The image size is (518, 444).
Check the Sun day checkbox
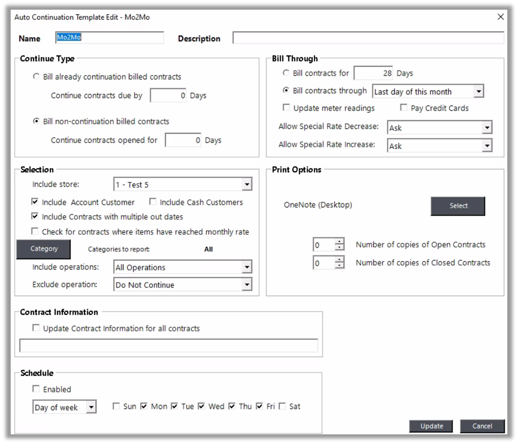pyautogui.click(x=116, y=406)
